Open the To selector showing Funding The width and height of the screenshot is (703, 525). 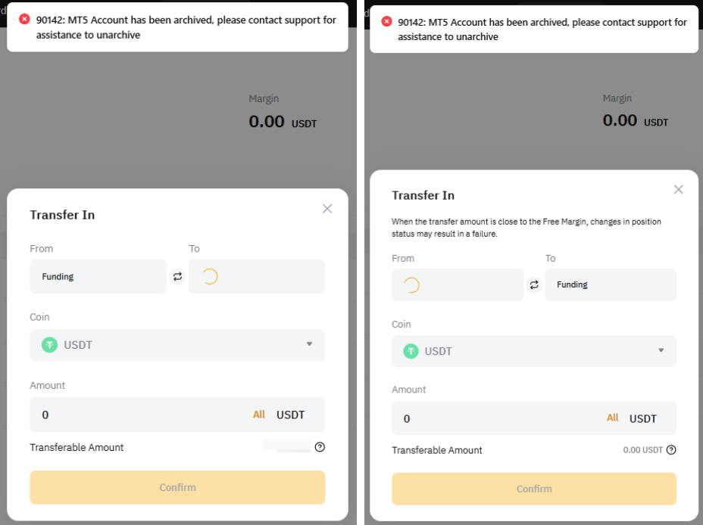coord(610,285)
